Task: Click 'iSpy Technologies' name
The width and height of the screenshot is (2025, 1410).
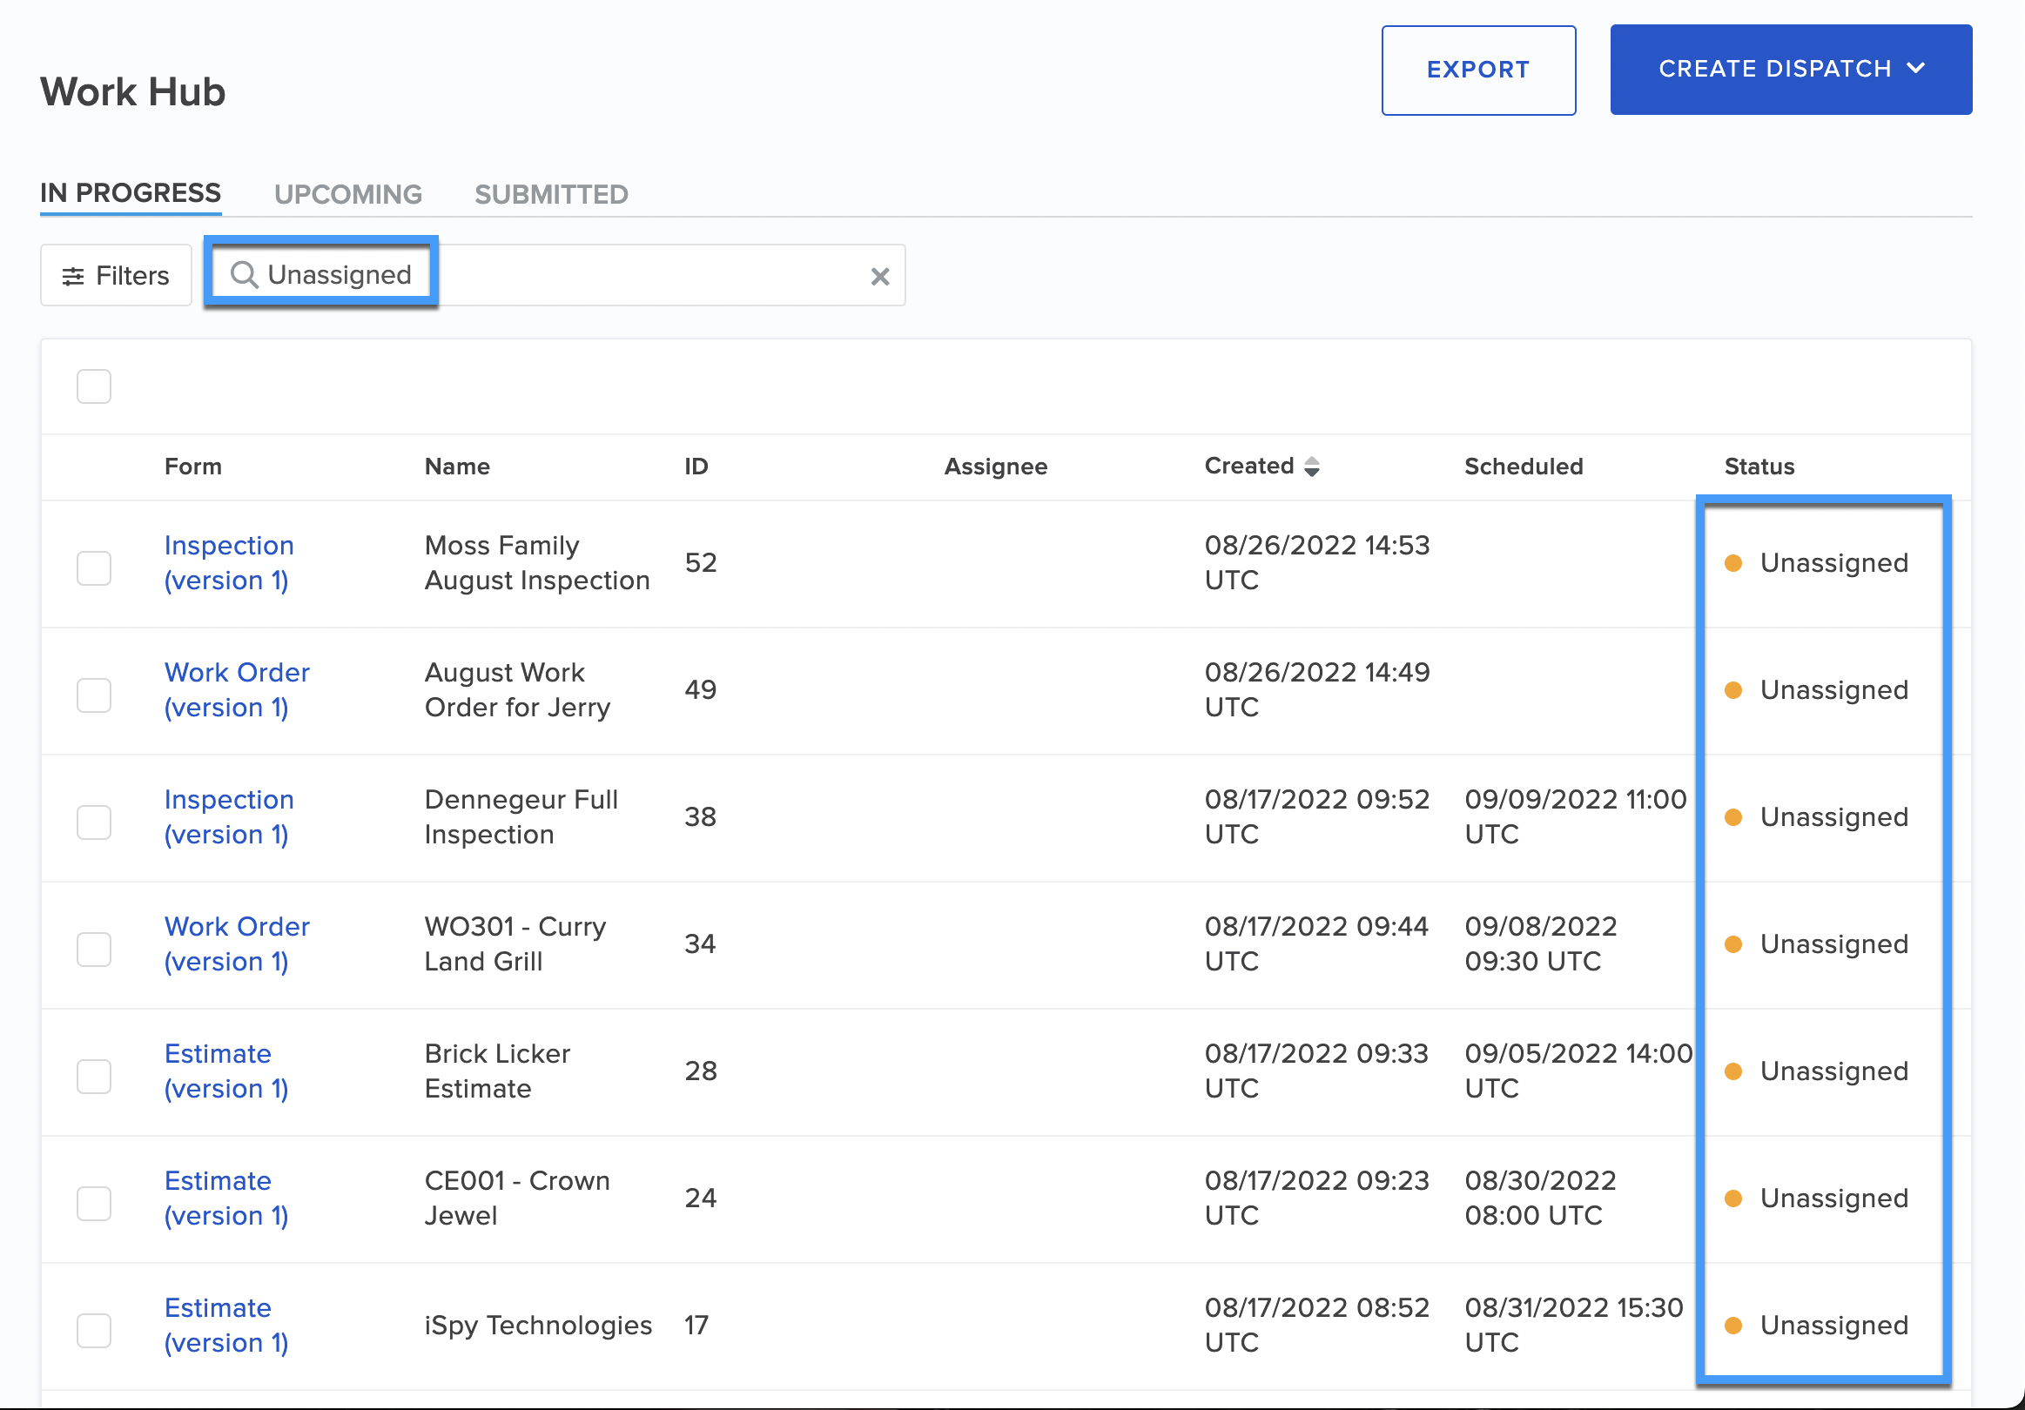Action: pyautogui.click(x=538, y=1326)
